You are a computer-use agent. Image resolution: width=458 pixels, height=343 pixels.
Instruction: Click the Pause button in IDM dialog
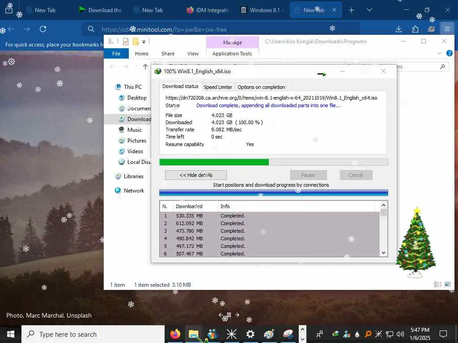308,175
